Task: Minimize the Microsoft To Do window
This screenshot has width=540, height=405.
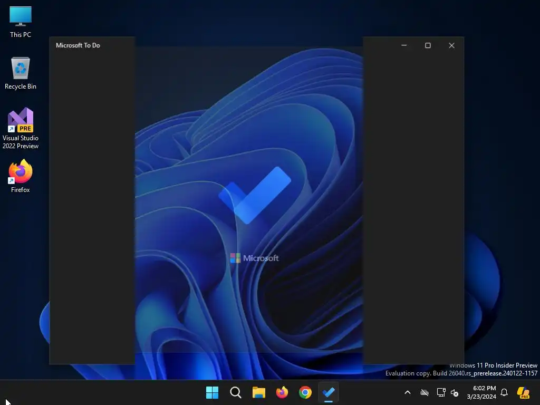Action: pos(404,45)
